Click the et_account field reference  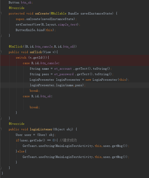pos(63,69)
